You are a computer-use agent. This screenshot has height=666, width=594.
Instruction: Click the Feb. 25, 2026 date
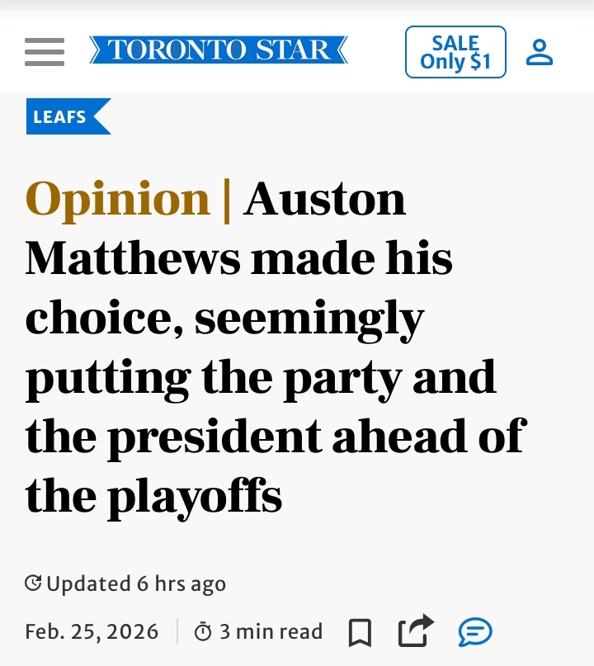click(92, 632)
